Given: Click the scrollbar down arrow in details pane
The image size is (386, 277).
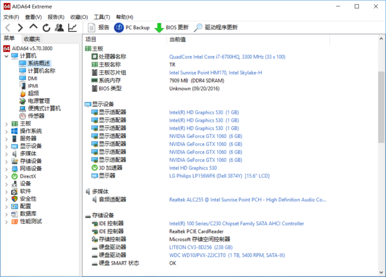Looking at the screenshot, I should (381, 272).
